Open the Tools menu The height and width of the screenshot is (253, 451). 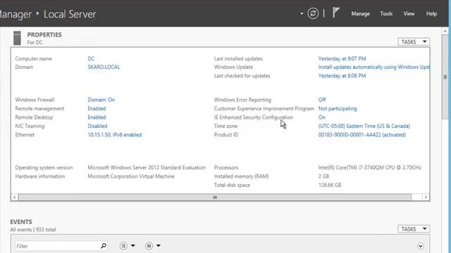386,14
